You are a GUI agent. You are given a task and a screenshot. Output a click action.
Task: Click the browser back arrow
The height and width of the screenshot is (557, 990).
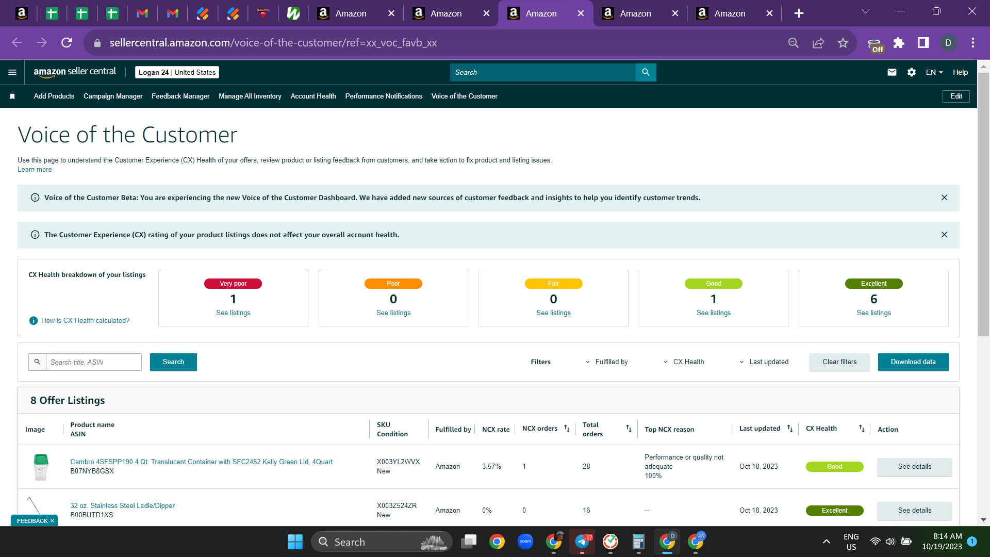click(17, 43)
